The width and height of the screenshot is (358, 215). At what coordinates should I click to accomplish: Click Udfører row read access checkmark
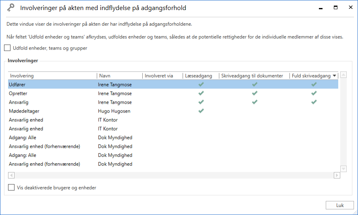coord(201,84)
